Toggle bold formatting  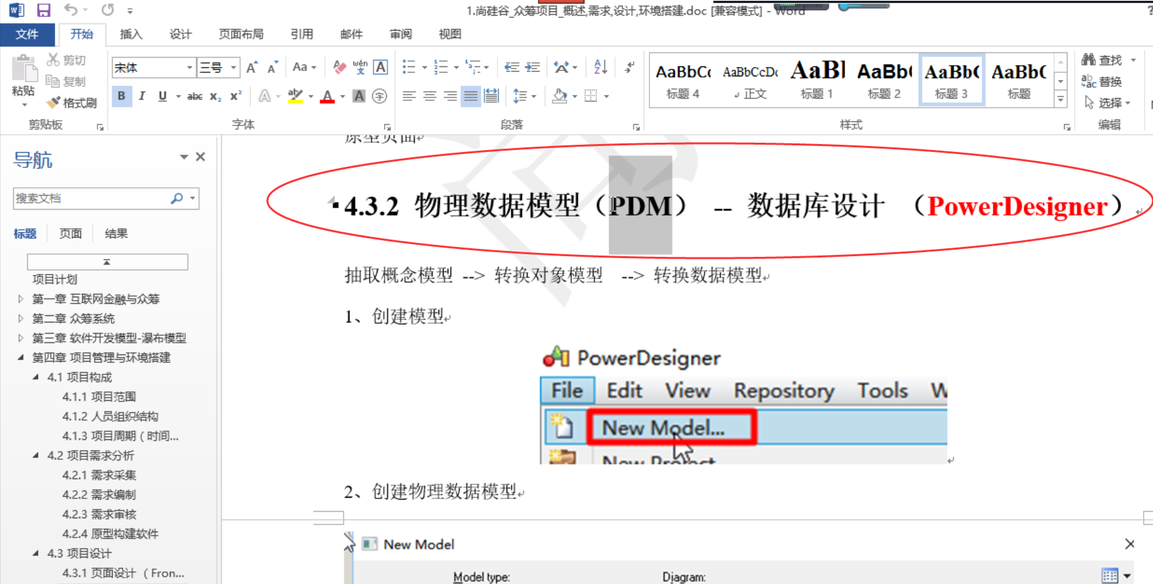pos(121,96)
